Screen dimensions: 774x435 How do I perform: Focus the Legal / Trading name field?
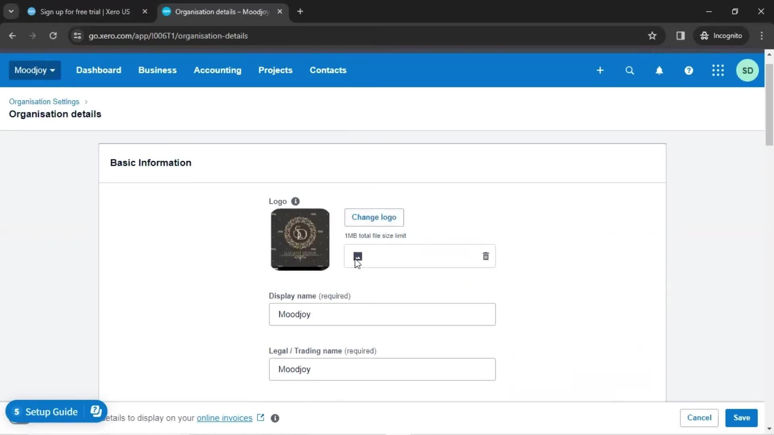tap(382, 369)
